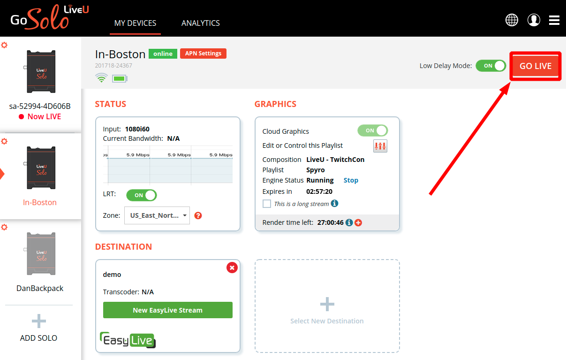Click the ADD SOLO label
This screenshot has width=566, height=360.
39,338
